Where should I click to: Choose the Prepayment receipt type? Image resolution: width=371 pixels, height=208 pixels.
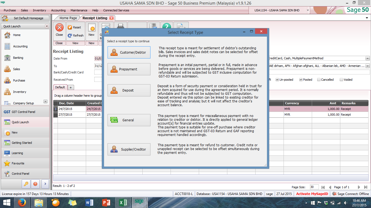(x=129, y=69)
